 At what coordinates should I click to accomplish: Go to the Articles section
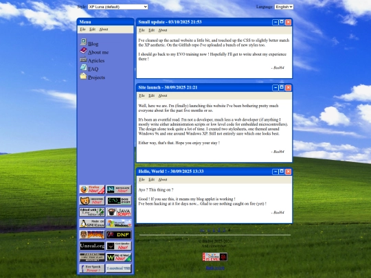tap(96, 60)
